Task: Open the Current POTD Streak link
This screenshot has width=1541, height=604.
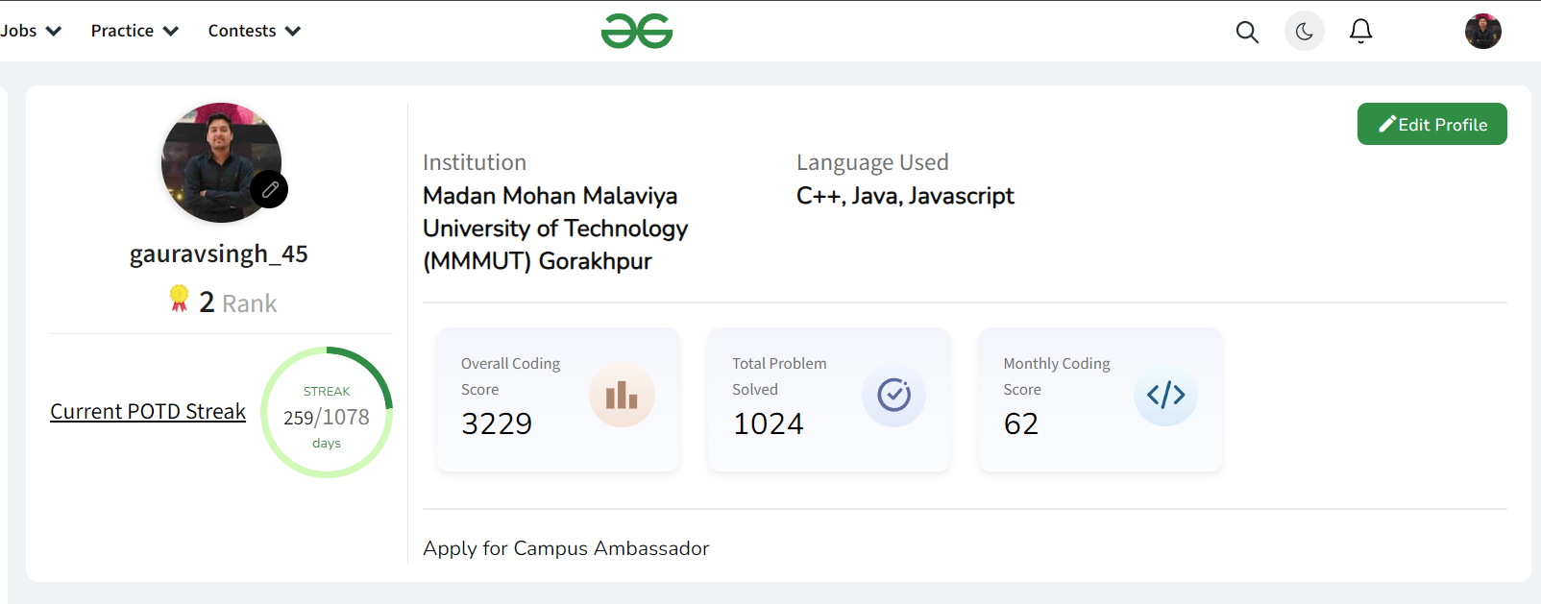Action: [148, 411]
